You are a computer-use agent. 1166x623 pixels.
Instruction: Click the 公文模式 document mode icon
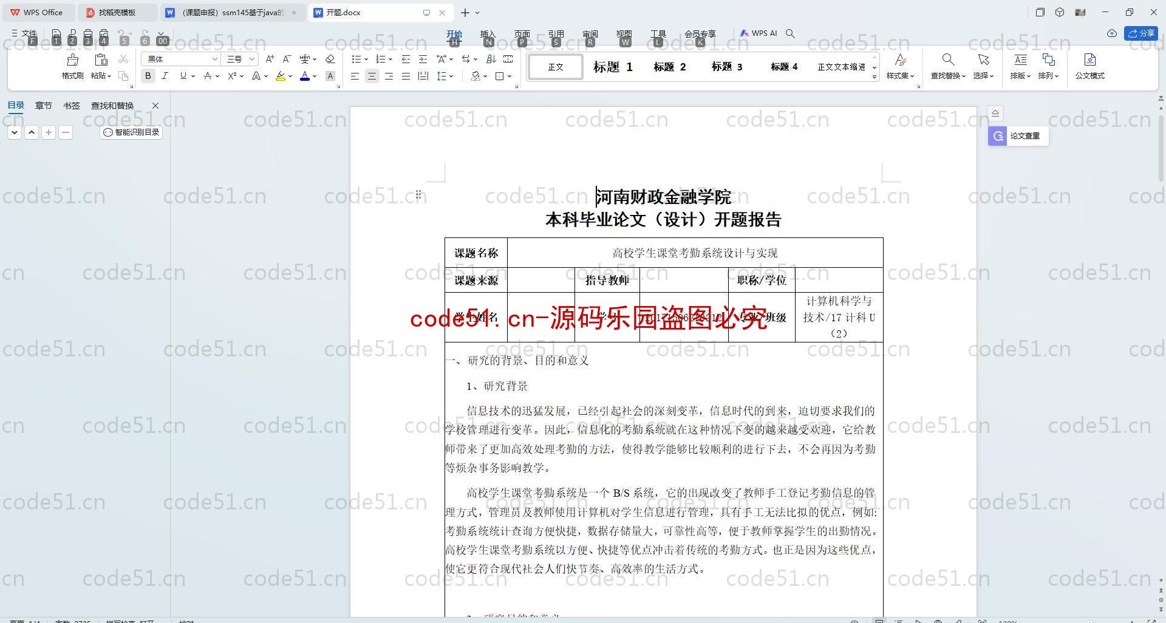pos(1090,60)
